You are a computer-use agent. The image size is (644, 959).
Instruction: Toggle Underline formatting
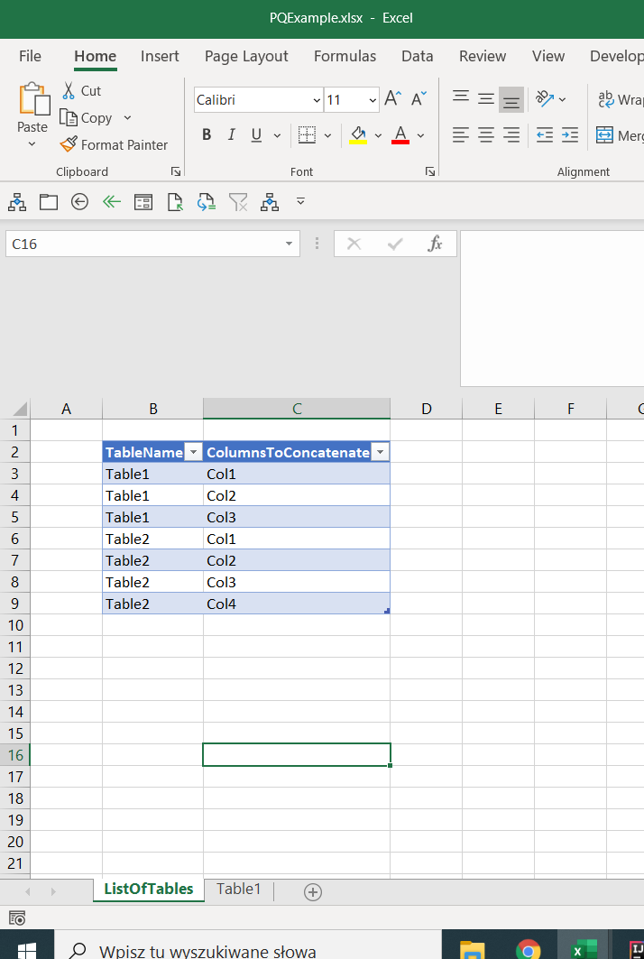pos(256,134)
